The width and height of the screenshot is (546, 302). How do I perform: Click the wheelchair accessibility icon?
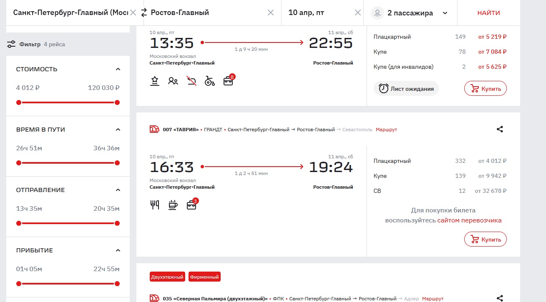209,81
